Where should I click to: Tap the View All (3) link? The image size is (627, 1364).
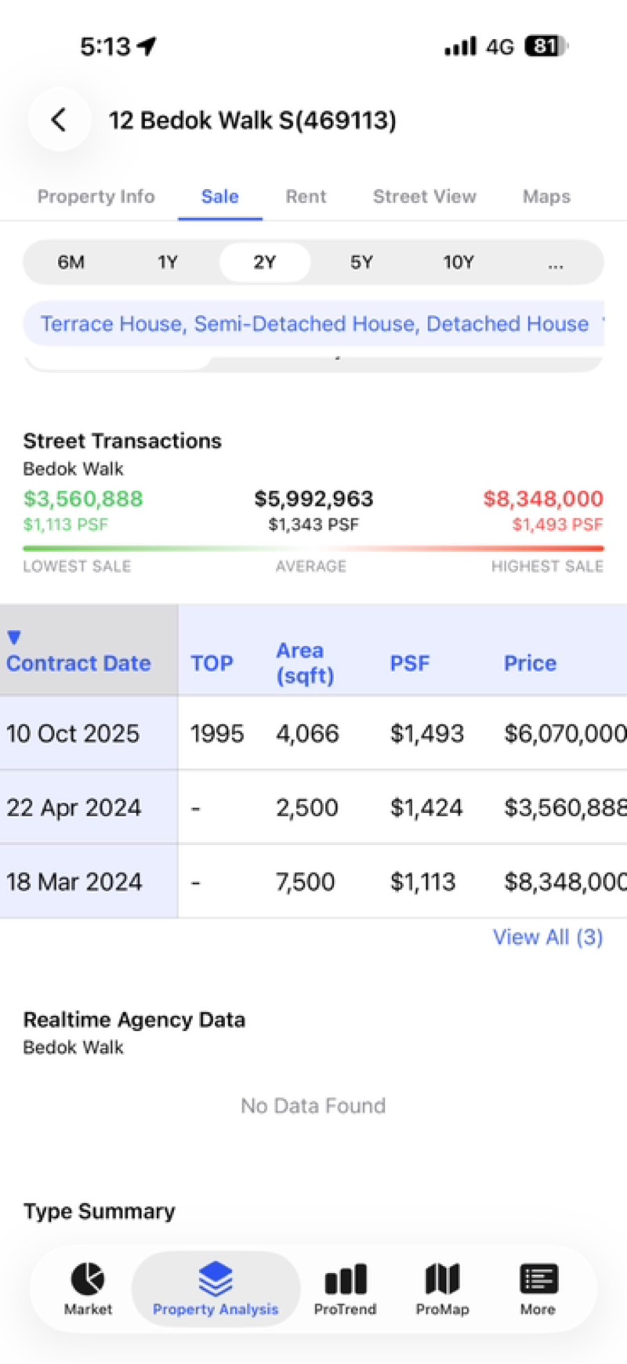coord(547,937)
